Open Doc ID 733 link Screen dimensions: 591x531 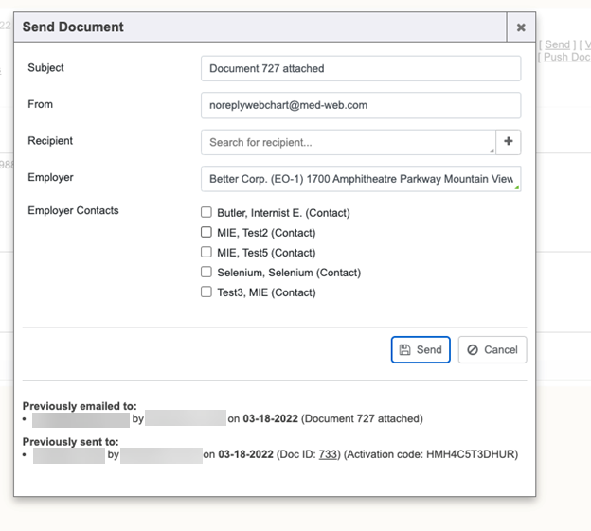pyautogui.click(x=328, y=454)
